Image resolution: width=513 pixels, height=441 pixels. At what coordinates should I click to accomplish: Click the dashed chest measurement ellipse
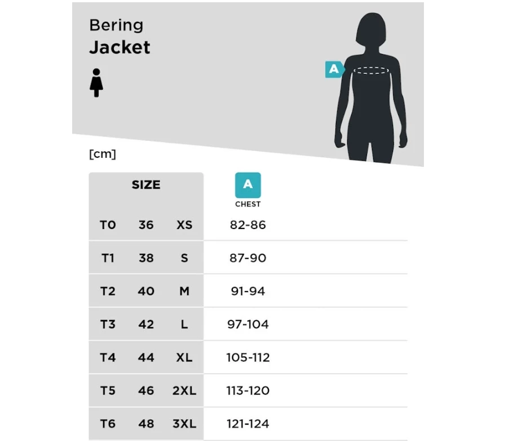pyautogui.click(x=371, y=70)
